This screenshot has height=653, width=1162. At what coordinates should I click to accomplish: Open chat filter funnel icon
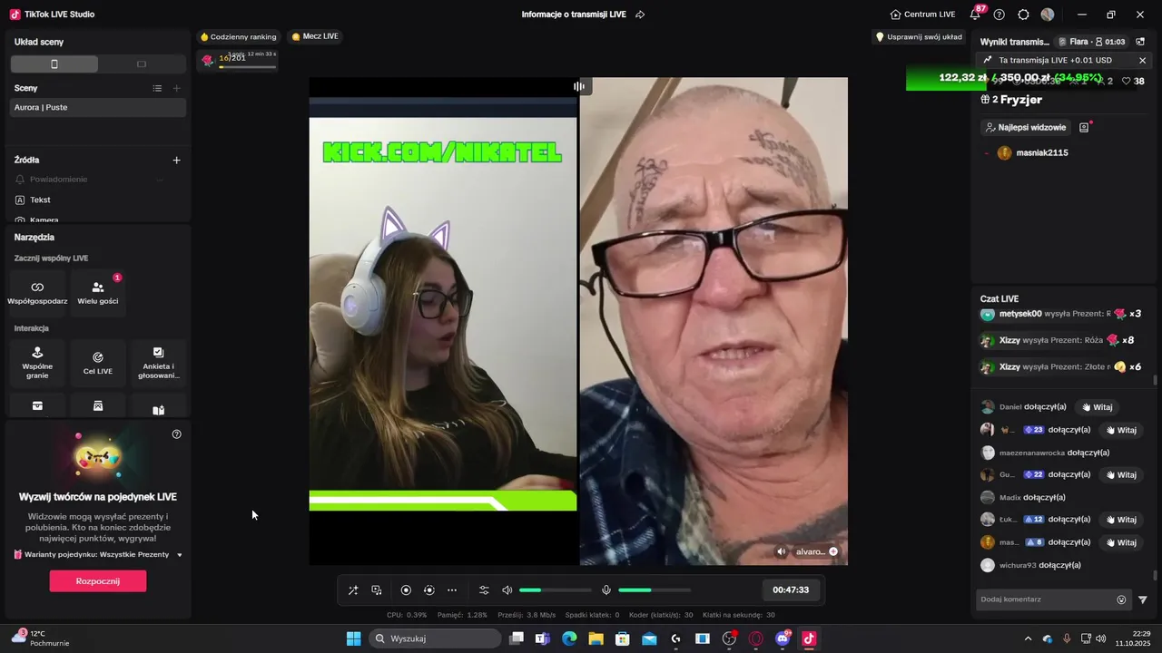[1143, 599]
